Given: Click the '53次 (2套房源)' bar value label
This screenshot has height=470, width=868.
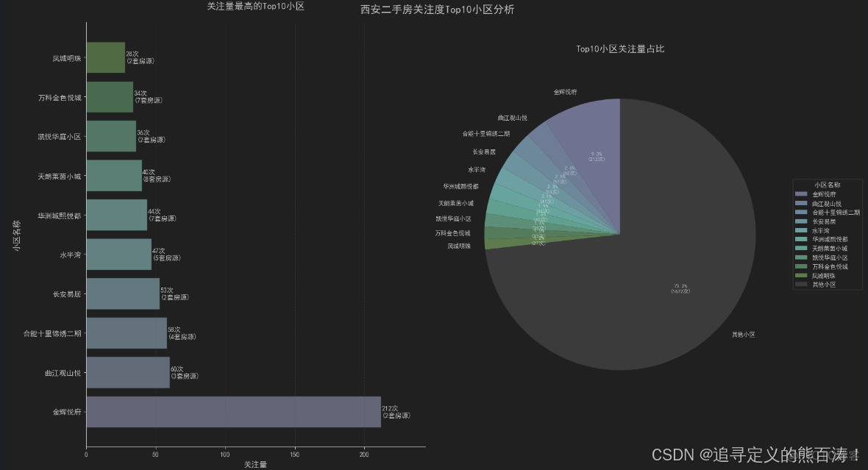Looking at the screenshot, I should click(174, 294).
